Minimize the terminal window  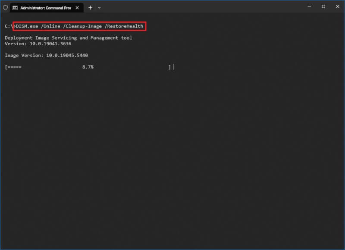[309, 6]
